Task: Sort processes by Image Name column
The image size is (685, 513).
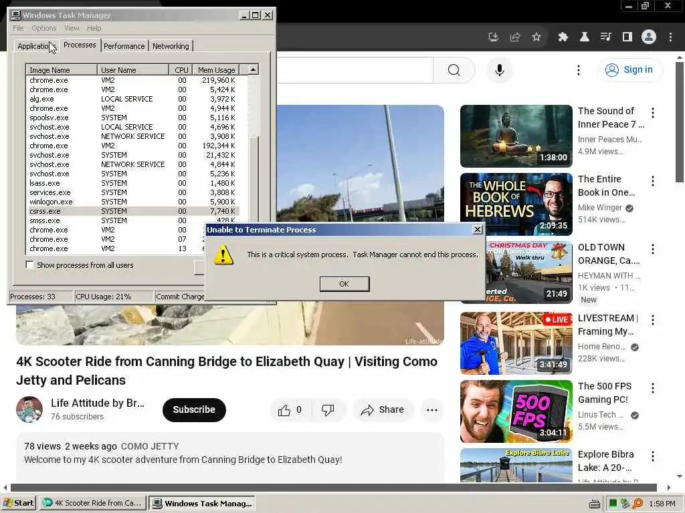Action: click(x=62, y=69)
